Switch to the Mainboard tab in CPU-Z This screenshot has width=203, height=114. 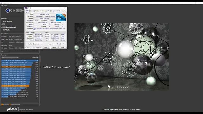tap(38, 11)
